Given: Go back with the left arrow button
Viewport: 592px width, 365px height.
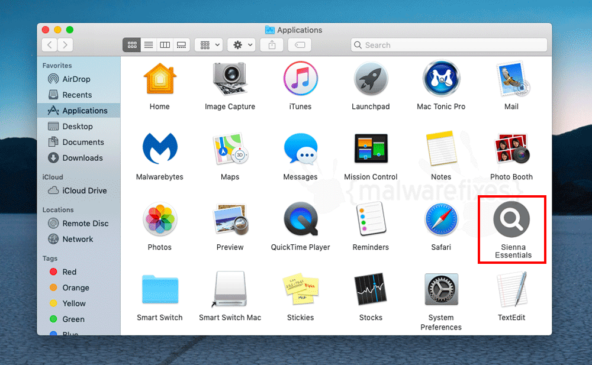Looking at the screenshot, I should 50,45.
